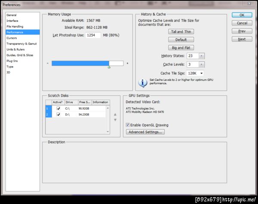Move scratch disk up with the up arrow

[x=115, y=115]
